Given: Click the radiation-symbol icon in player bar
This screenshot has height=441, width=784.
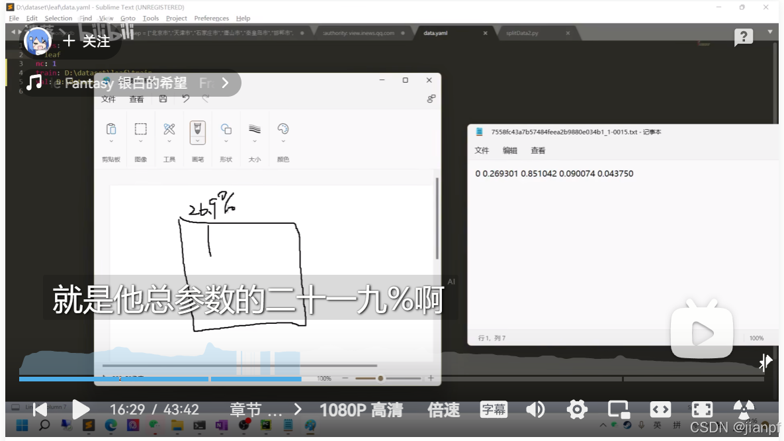Looking at the screenshot, I should point(744,409).
